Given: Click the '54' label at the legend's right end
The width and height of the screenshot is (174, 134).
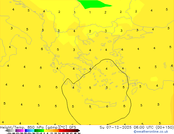Looking at the screenshot, I should coord(79,133).
